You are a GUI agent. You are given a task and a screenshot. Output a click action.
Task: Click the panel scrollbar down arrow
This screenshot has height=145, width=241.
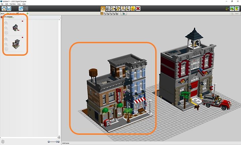coord(59,136)
